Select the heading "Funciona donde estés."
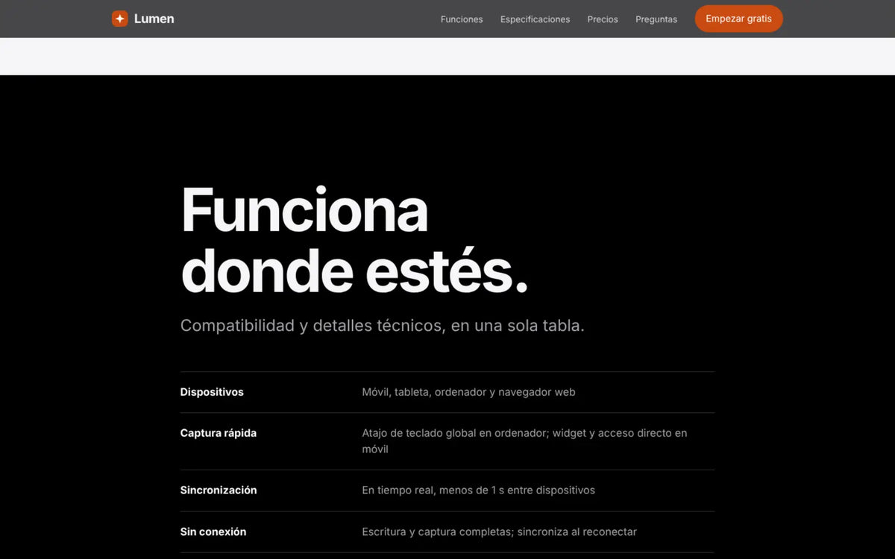The width and height of the screenshot is (895, 559). pyautogui.click(x=354, y=241)
